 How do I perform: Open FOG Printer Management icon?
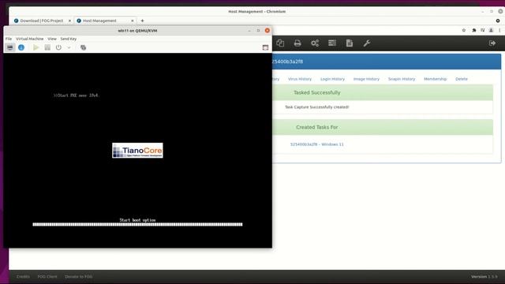click(297, 43)
